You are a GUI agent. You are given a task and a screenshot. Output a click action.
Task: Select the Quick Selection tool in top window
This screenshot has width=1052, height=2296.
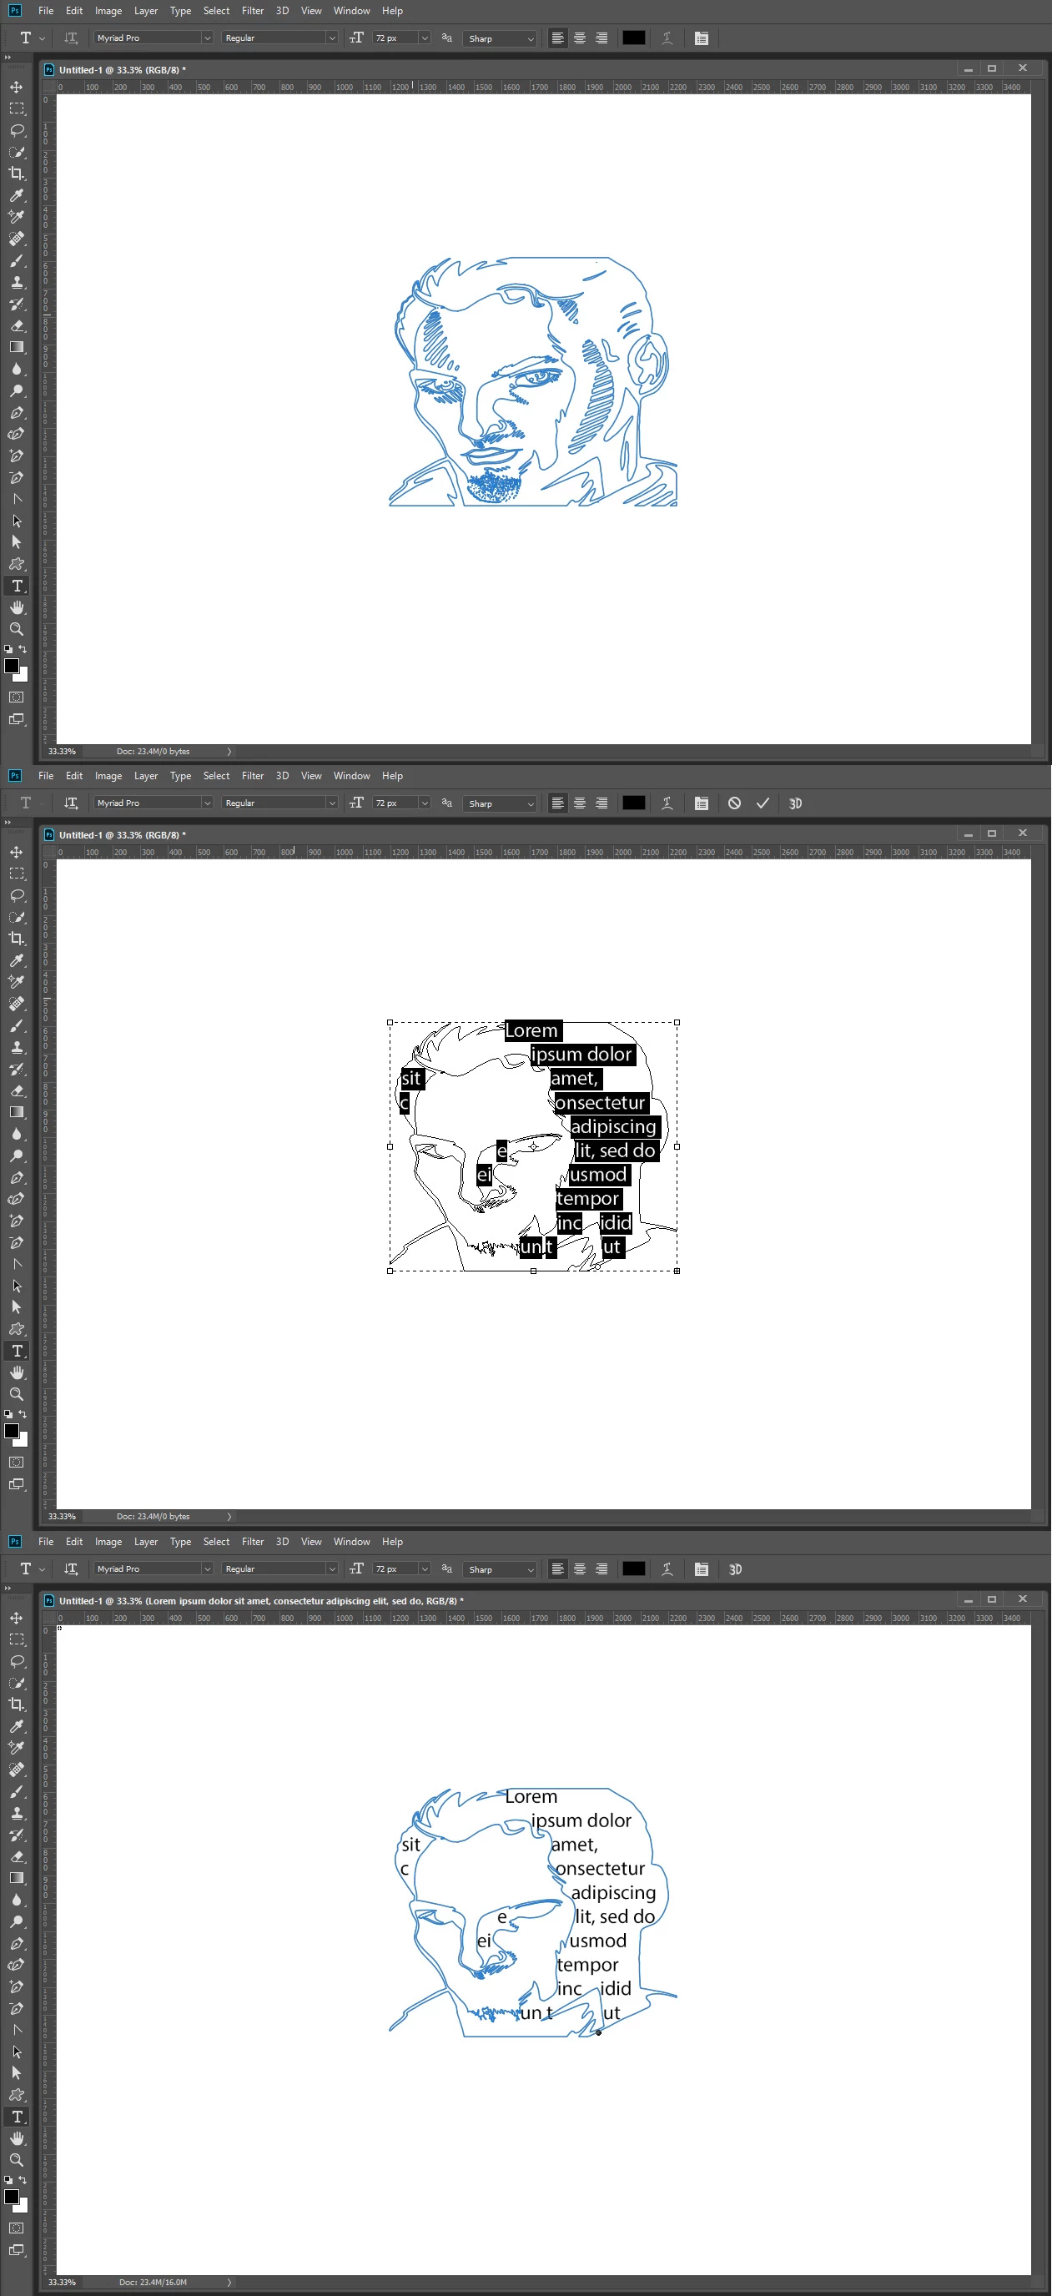point(16,152)
